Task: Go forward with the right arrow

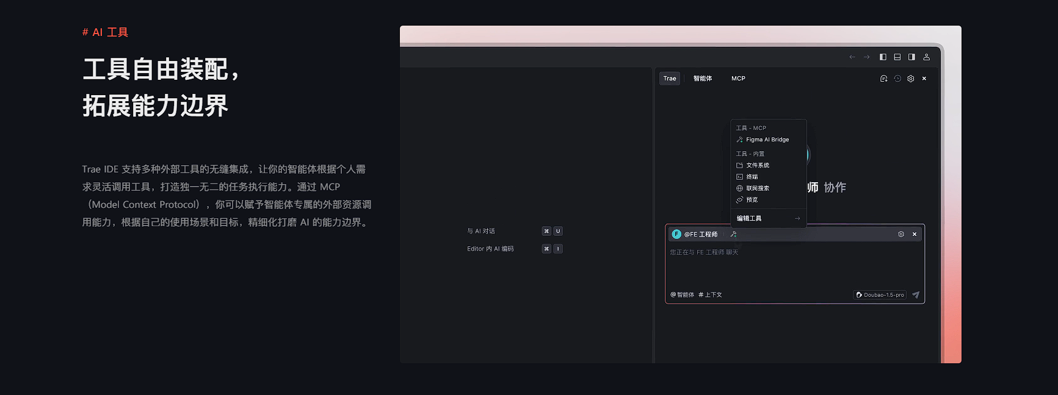Action: pos(866,57)
